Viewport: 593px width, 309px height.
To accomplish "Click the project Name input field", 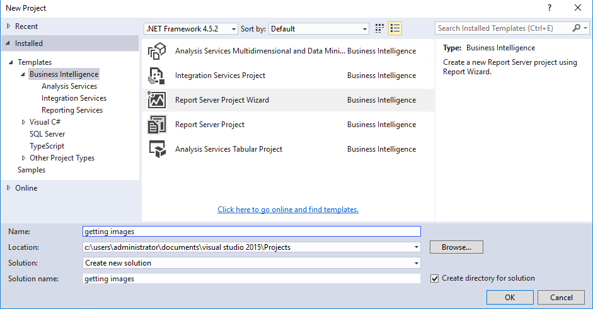I will (251, 232).
